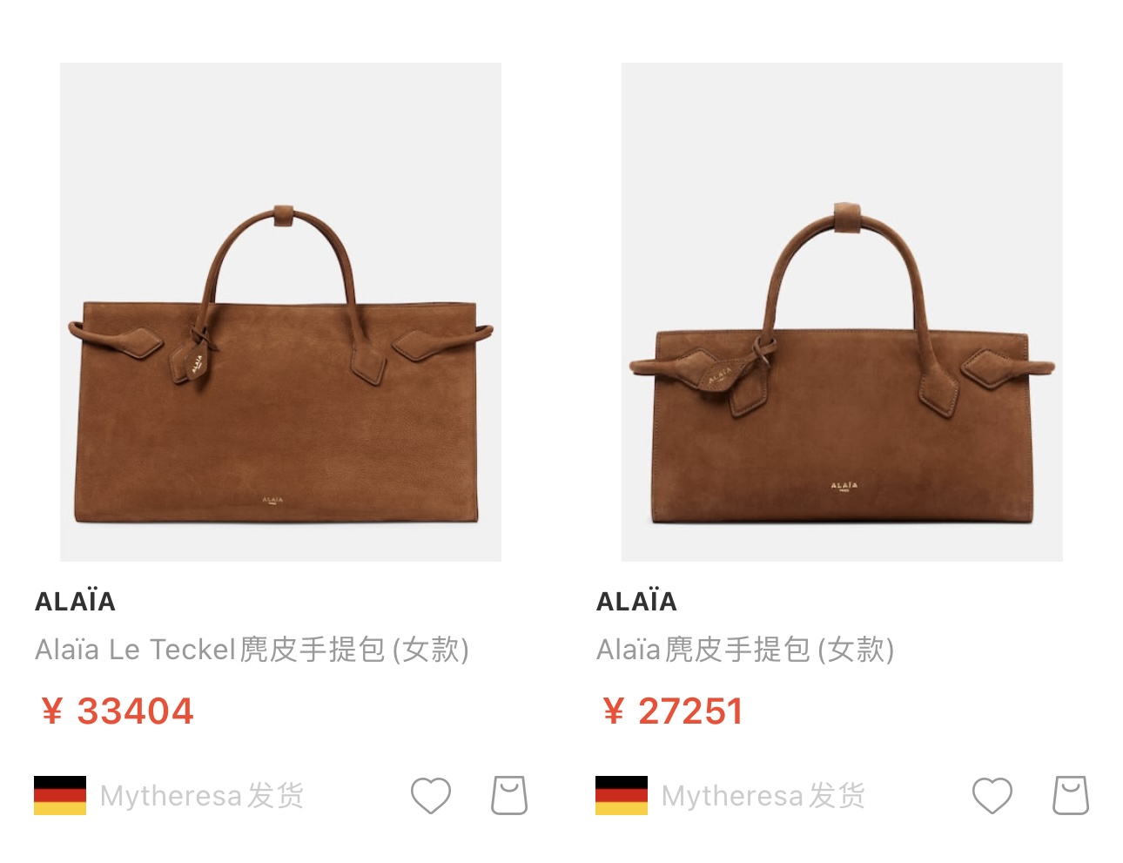This screenshot has width=1123, height=863.
Task: Add the ¥33404 Le Teckel bag to wishlist
Action: click(431, 796)
